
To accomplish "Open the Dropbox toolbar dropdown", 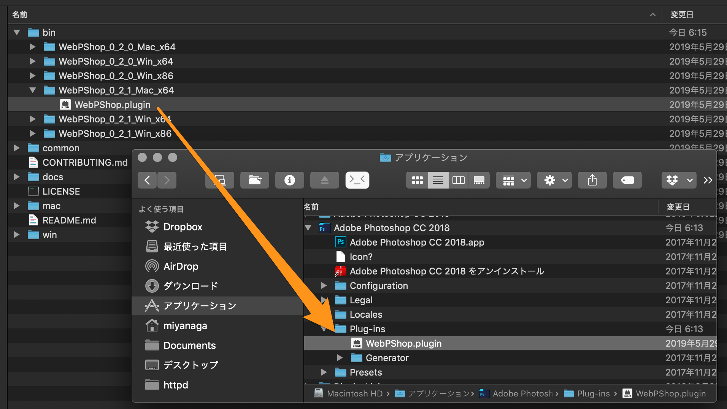I will pyautogui.click(x=679, y=180).
